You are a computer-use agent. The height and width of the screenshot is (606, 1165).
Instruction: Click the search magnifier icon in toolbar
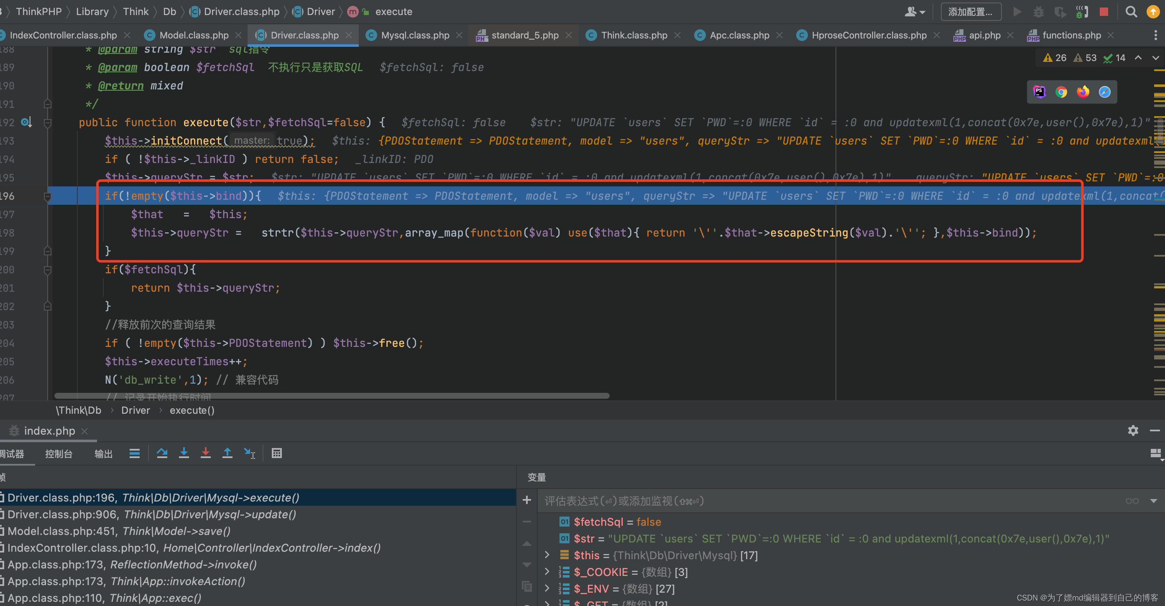click(x=1131, y=12)
